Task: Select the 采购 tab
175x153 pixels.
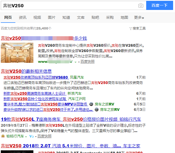Action: [110, 17]
